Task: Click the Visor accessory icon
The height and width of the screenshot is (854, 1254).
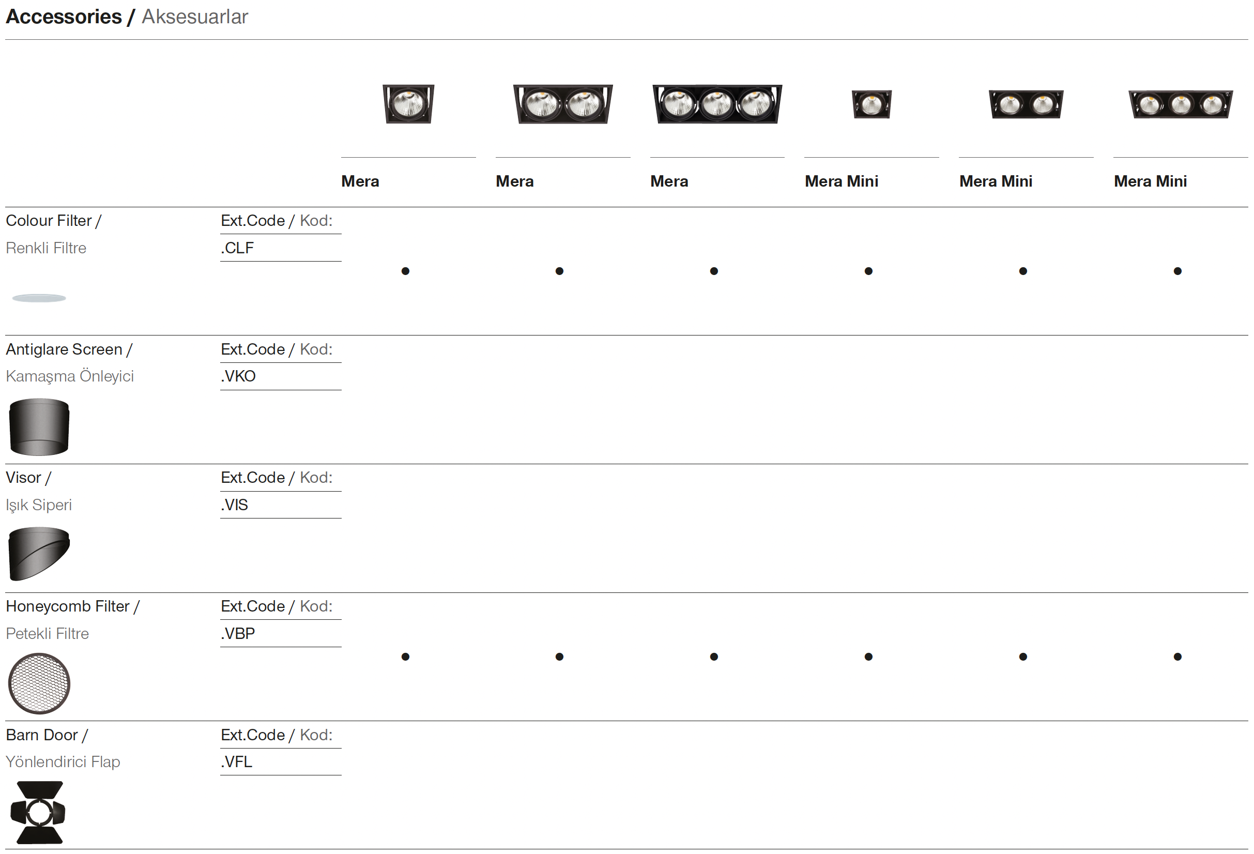Action: (39, 554)
